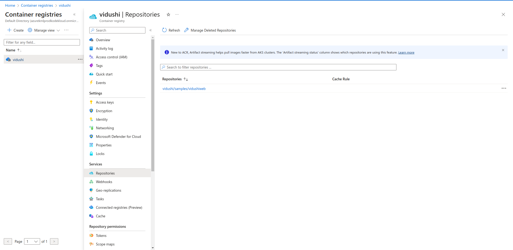Open the Webhooks service page
The image size is (513, 250).
(104, 182)
